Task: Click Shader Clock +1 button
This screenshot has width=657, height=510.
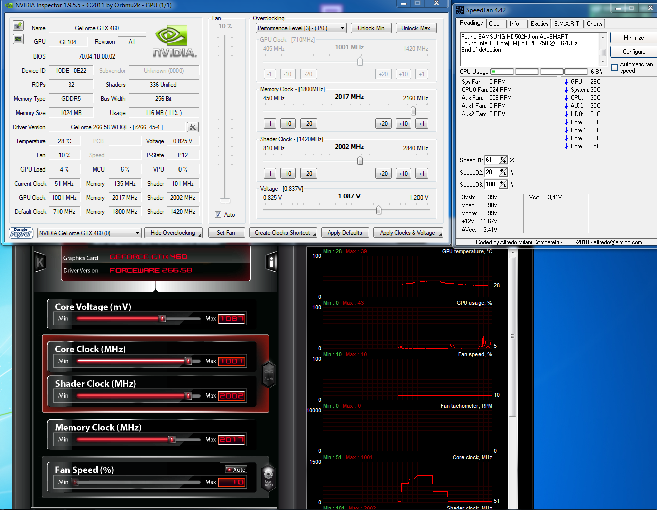Action: coord(422,174)
